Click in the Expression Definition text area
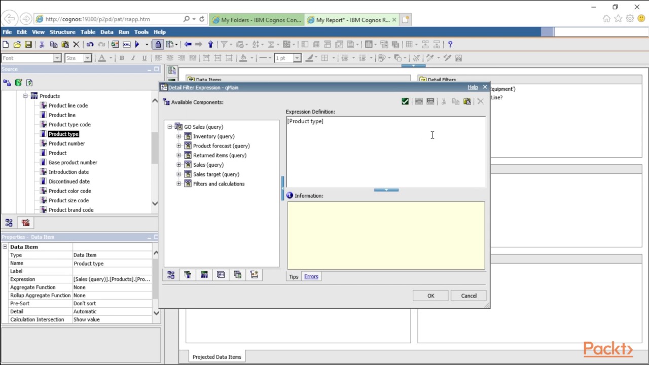649x365 pixels. [386, 152]
